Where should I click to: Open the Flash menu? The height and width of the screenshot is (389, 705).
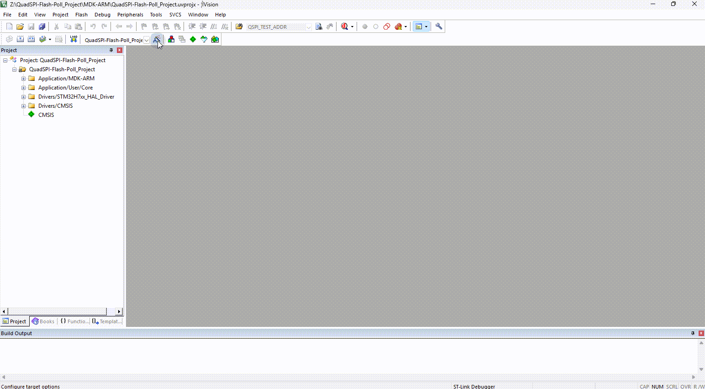(81, 15)
